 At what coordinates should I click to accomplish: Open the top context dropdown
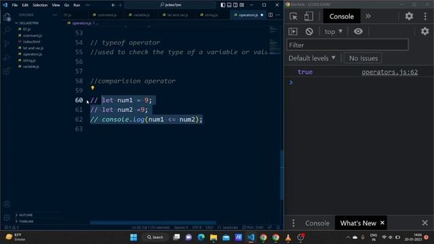334,32
